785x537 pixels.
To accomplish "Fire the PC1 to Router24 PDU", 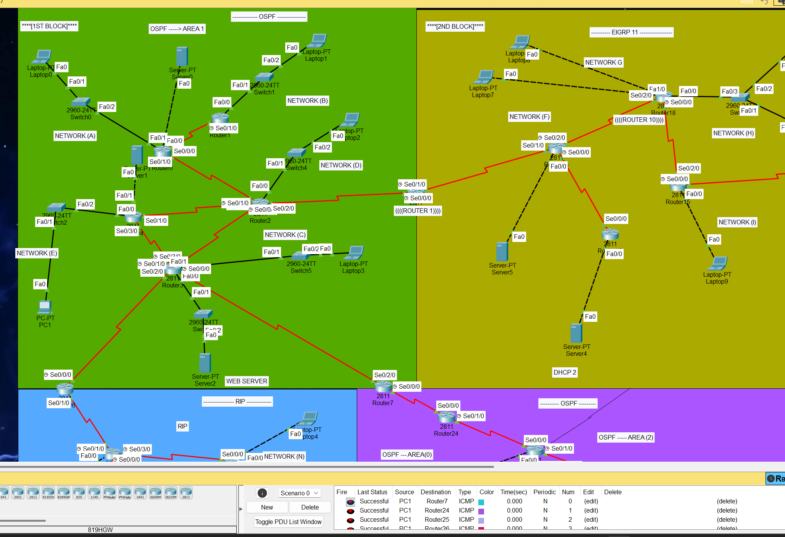I will point(350,511).
